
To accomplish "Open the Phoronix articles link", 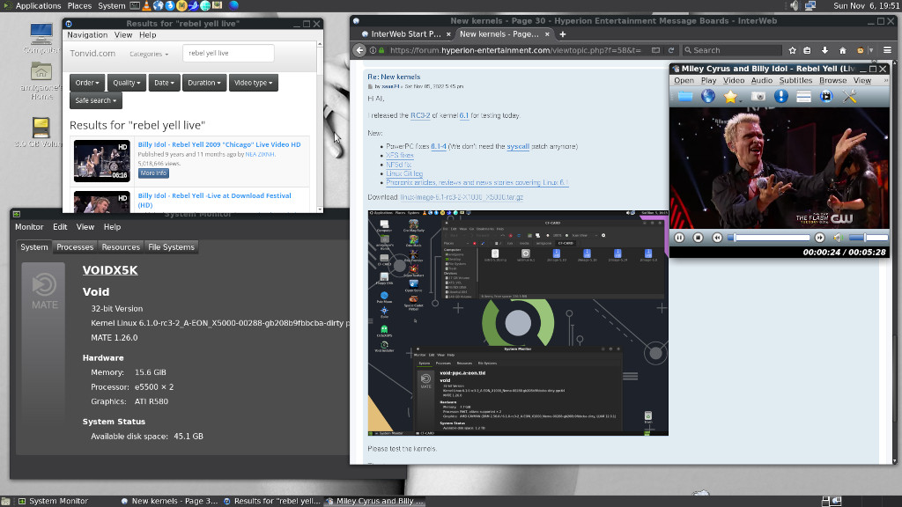I will tap(477, 183).
